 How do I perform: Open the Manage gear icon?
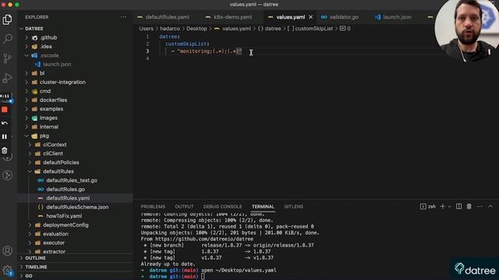click(x=7, y=271)
